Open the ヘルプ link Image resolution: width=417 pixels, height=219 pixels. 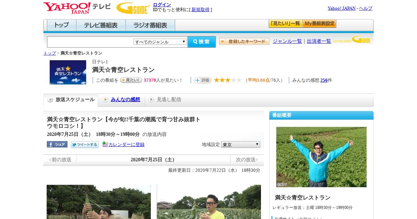pos(366,8)
